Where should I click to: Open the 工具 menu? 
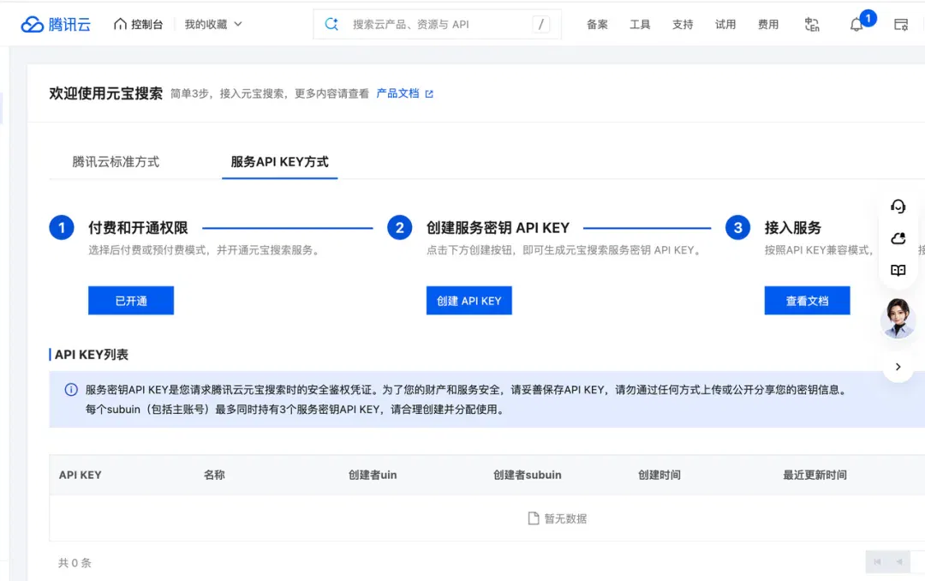(x=640, y=24)
